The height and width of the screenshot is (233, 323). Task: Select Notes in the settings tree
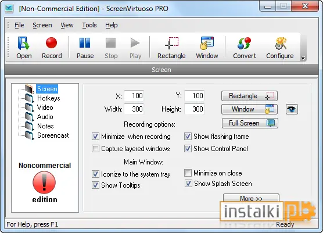point(45,126)
